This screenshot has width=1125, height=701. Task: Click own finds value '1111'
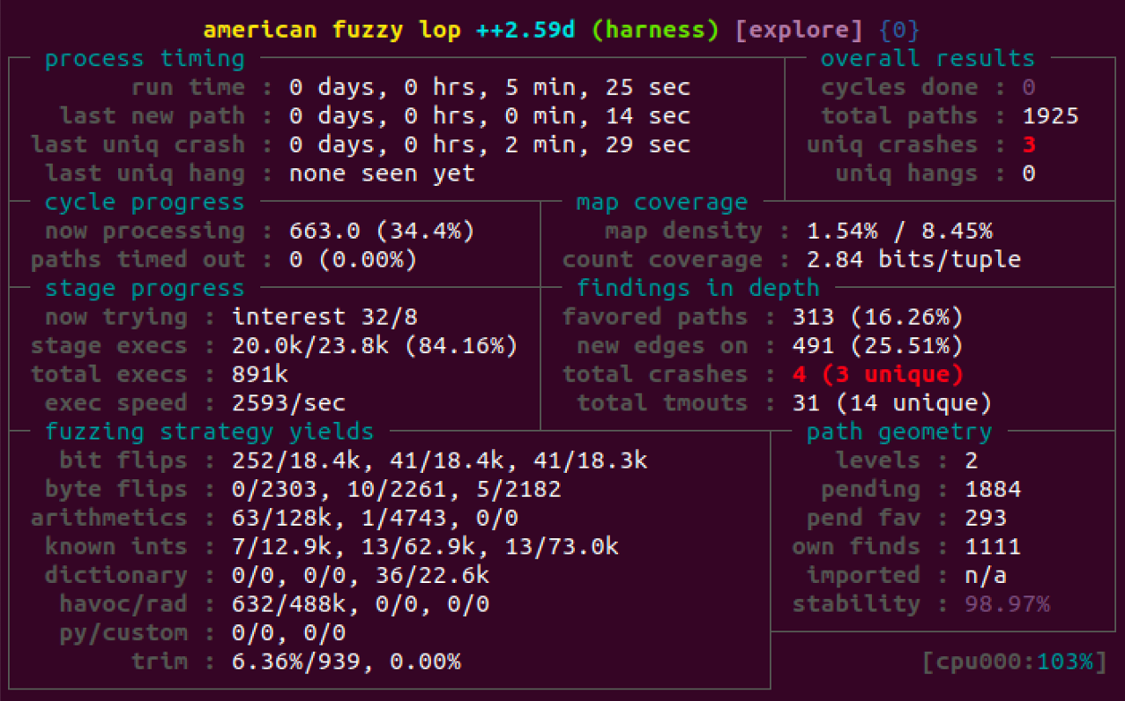(x=993, y=547)
